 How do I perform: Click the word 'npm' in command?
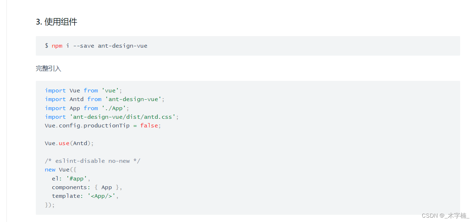point(57,46)
